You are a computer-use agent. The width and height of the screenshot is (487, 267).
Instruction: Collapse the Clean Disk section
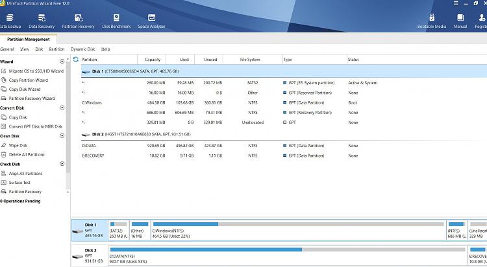point(62,136)
